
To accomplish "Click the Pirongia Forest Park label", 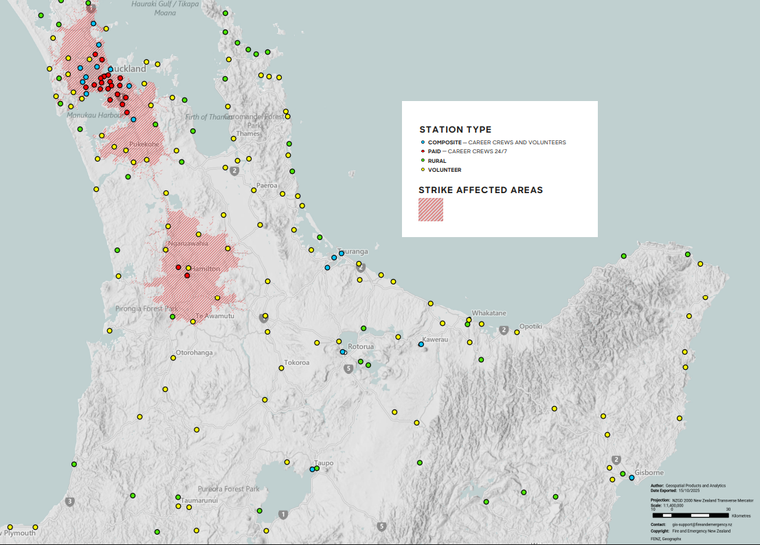I will pyautogui.click(x=146, y=309).
